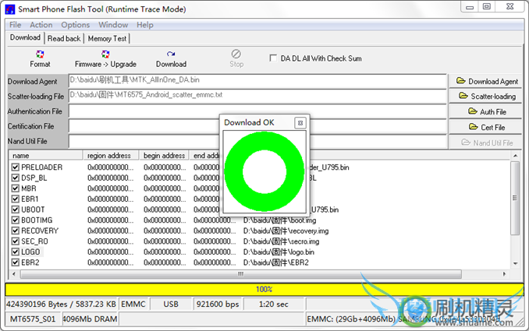Click the yellow 100% progress bar
529x331 pixels.
coord(264,289)
